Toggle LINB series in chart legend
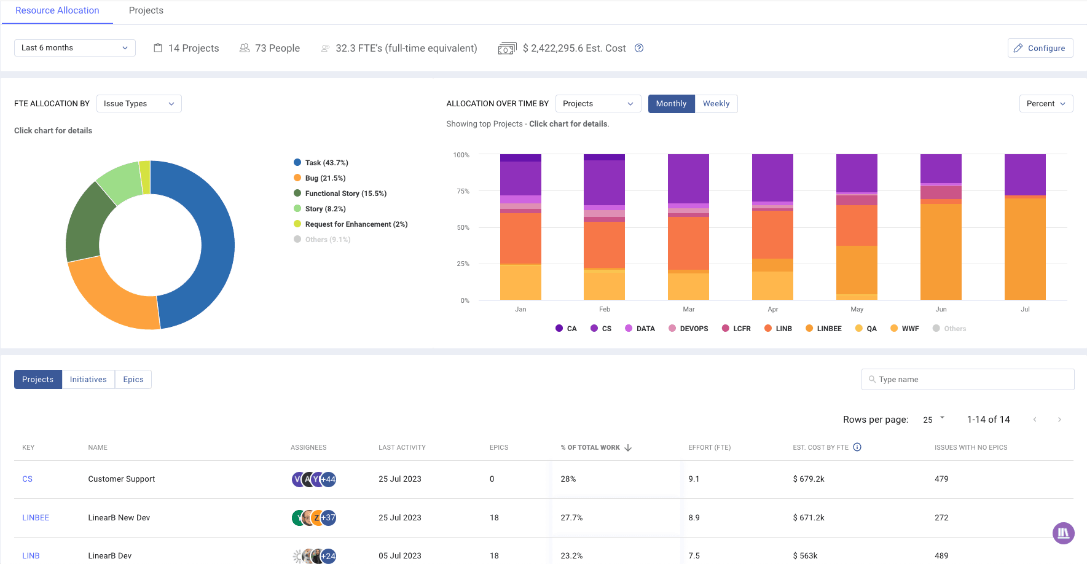This screenshot has width=1087, height=564. (778, 329)
